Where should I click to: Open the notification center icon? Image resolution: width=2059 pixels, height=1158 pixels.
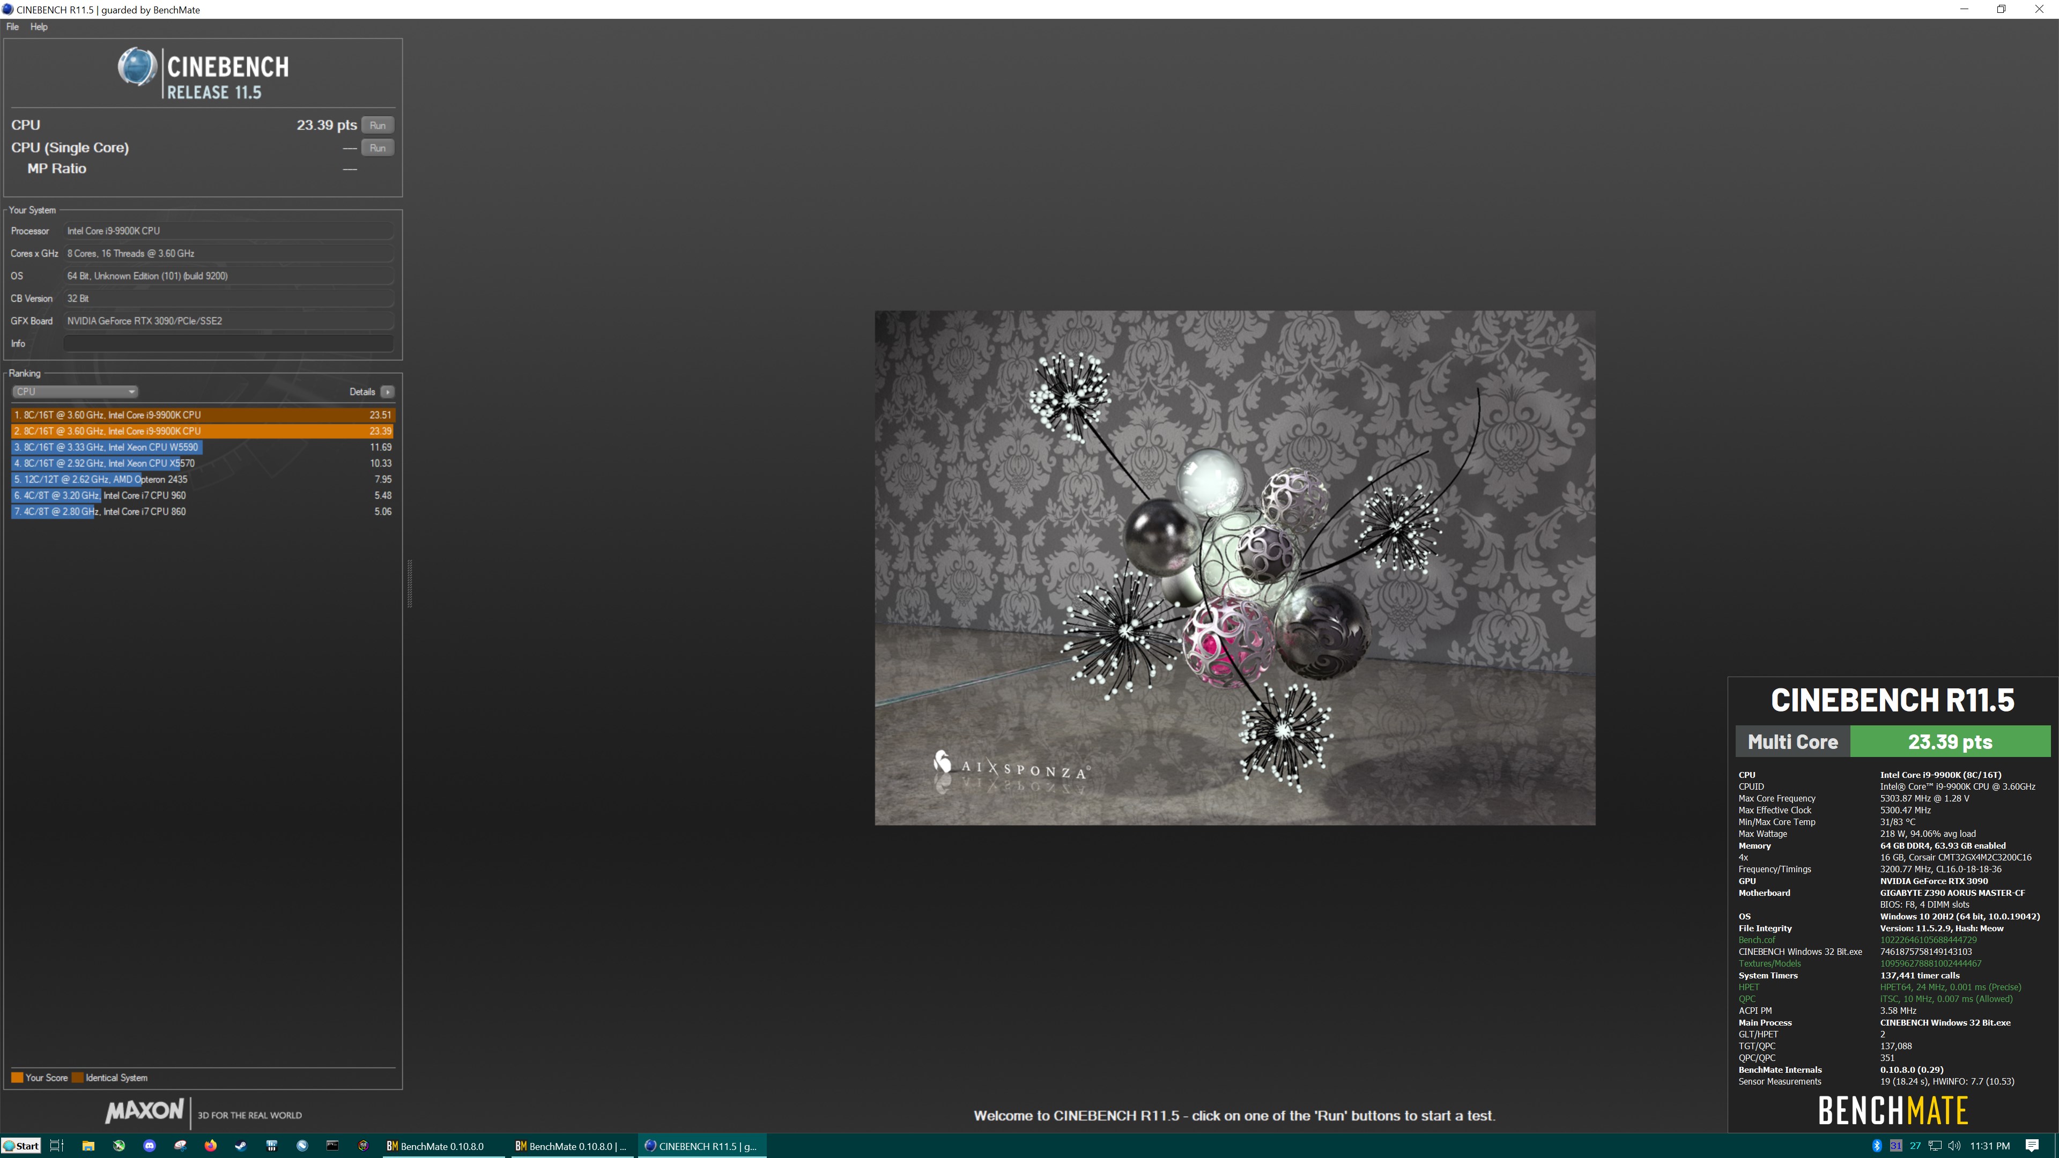(x=2033, y=1145)
